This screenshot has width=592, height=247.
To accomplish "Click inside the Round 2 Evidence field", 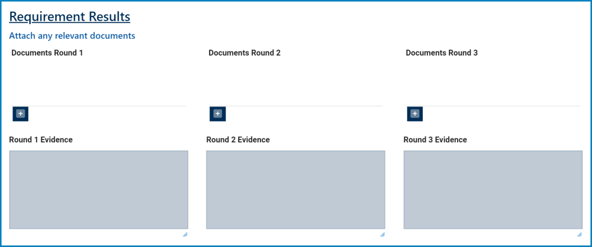I will (295, 189).
